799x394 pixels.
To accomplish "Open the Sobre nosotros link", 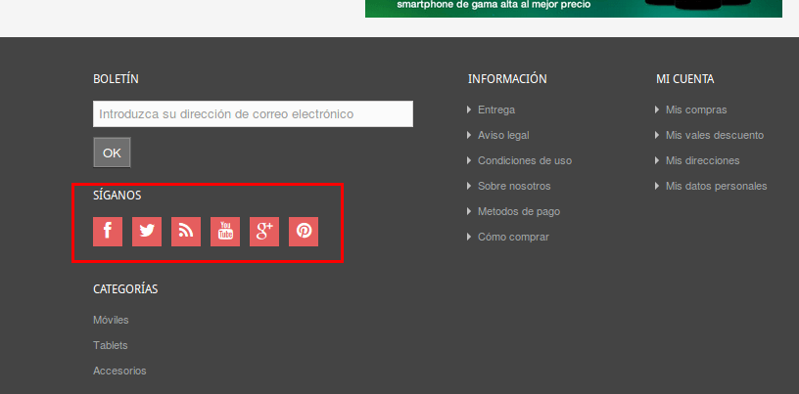I will 514,187.
